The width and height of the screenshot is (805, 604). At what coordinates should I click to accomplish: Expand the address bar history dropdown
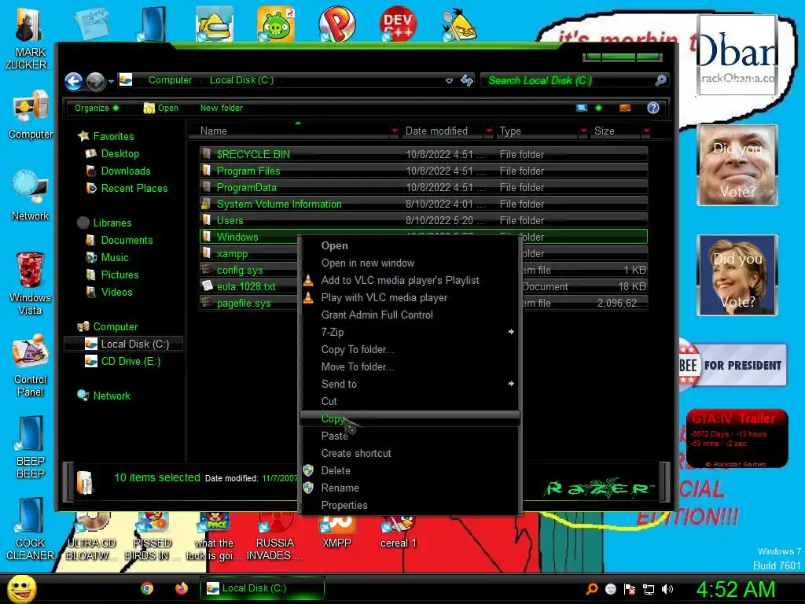tap(449, 81)
